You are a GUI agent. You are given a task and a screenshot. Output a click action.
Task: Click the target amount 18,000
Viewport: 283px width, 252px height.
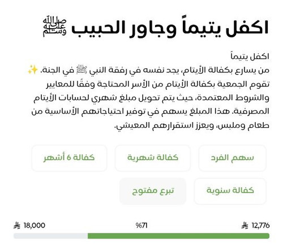[35, 225]
